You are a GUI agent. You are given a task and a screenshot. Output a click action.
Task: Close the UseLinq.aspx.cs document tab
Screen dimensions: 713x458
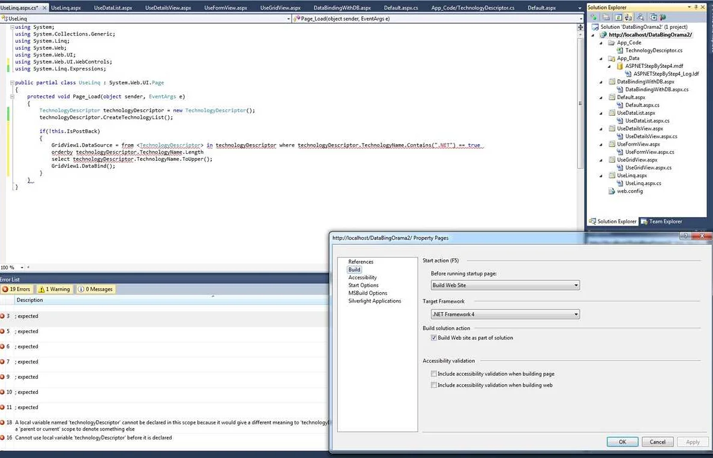44,8
